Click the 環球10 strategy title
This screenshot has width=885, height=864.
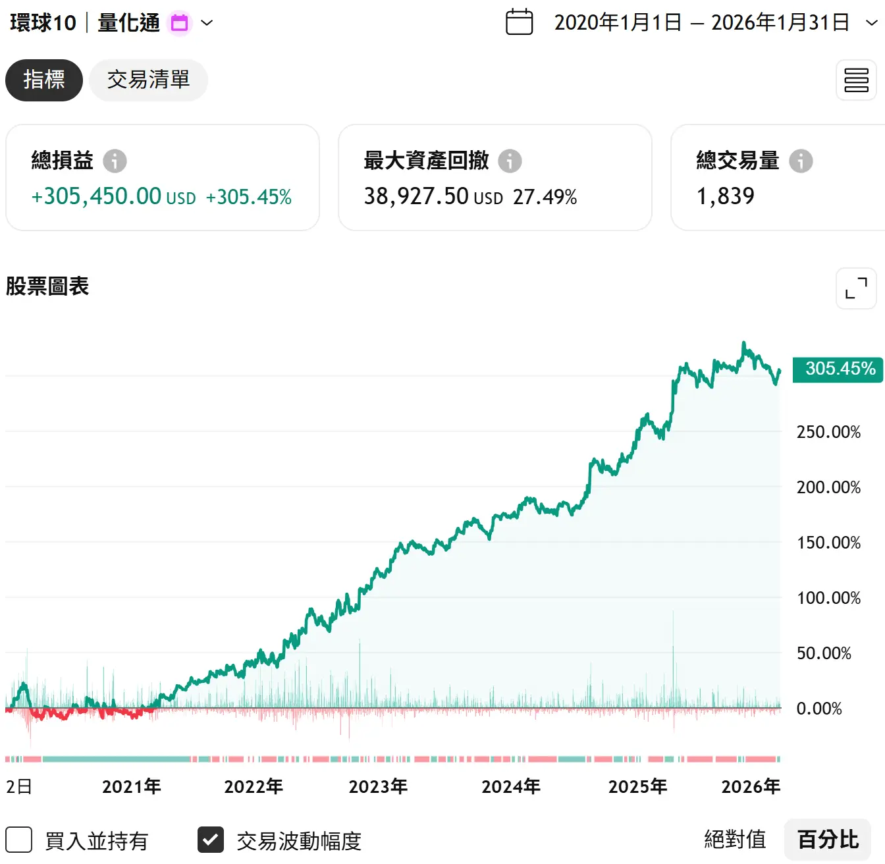coord(43,23)
